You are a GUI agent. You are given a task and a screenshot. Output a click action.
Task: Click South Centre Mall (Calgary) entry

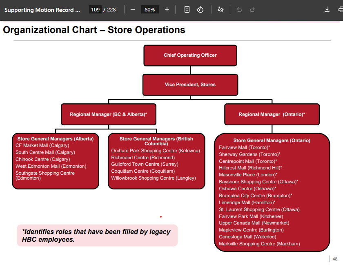pos(45,152)
